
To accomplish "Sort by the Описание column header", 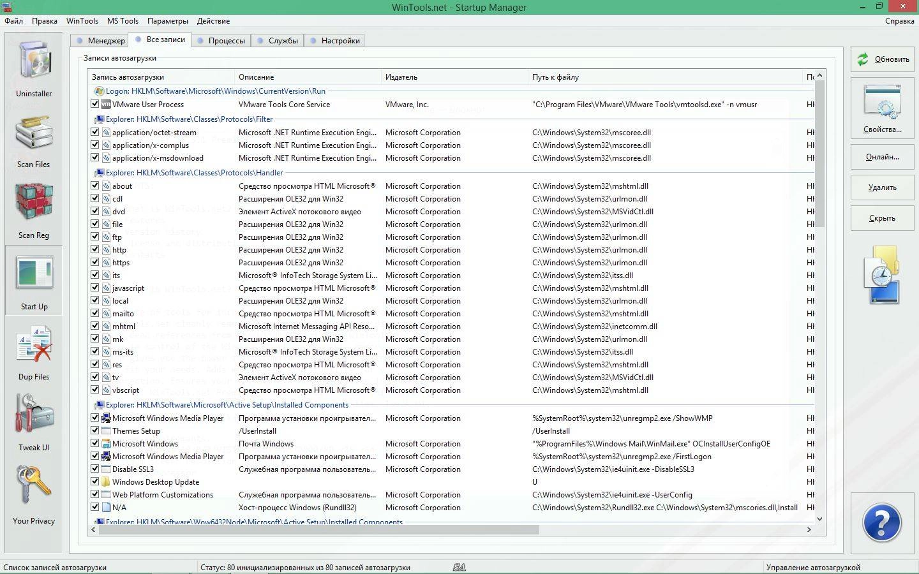I will (308, 77).
